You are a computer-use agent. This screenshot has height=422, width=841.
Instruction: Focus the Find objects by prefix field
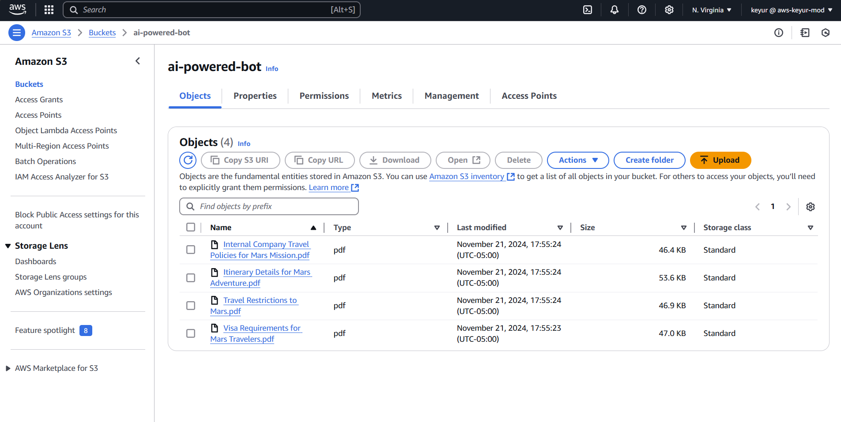269,206
